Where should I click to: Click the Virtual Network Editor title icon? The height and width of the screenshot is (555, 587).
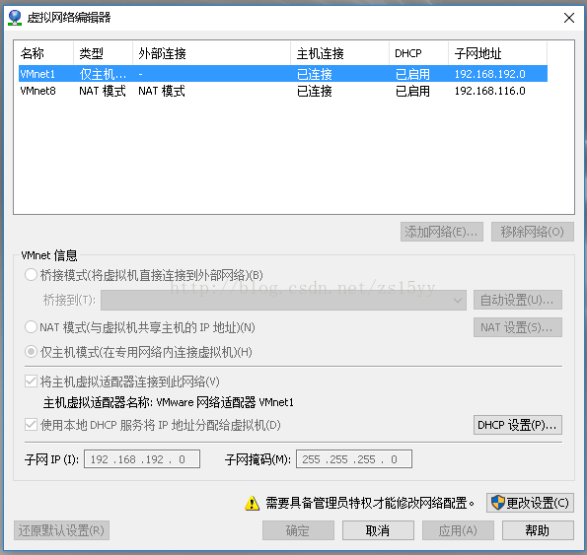click(x=15, y=17)
